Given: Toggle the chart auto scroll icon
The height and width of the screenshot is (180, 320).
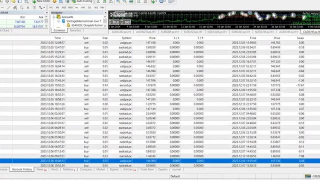Looking at the screenshot, I should (139, 1).
